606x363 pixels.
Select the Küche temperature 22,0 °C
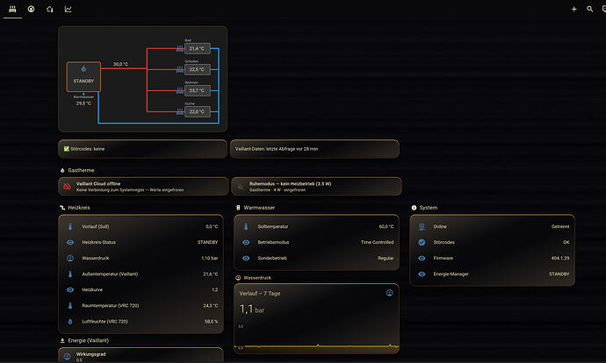[x=197, y=111]
